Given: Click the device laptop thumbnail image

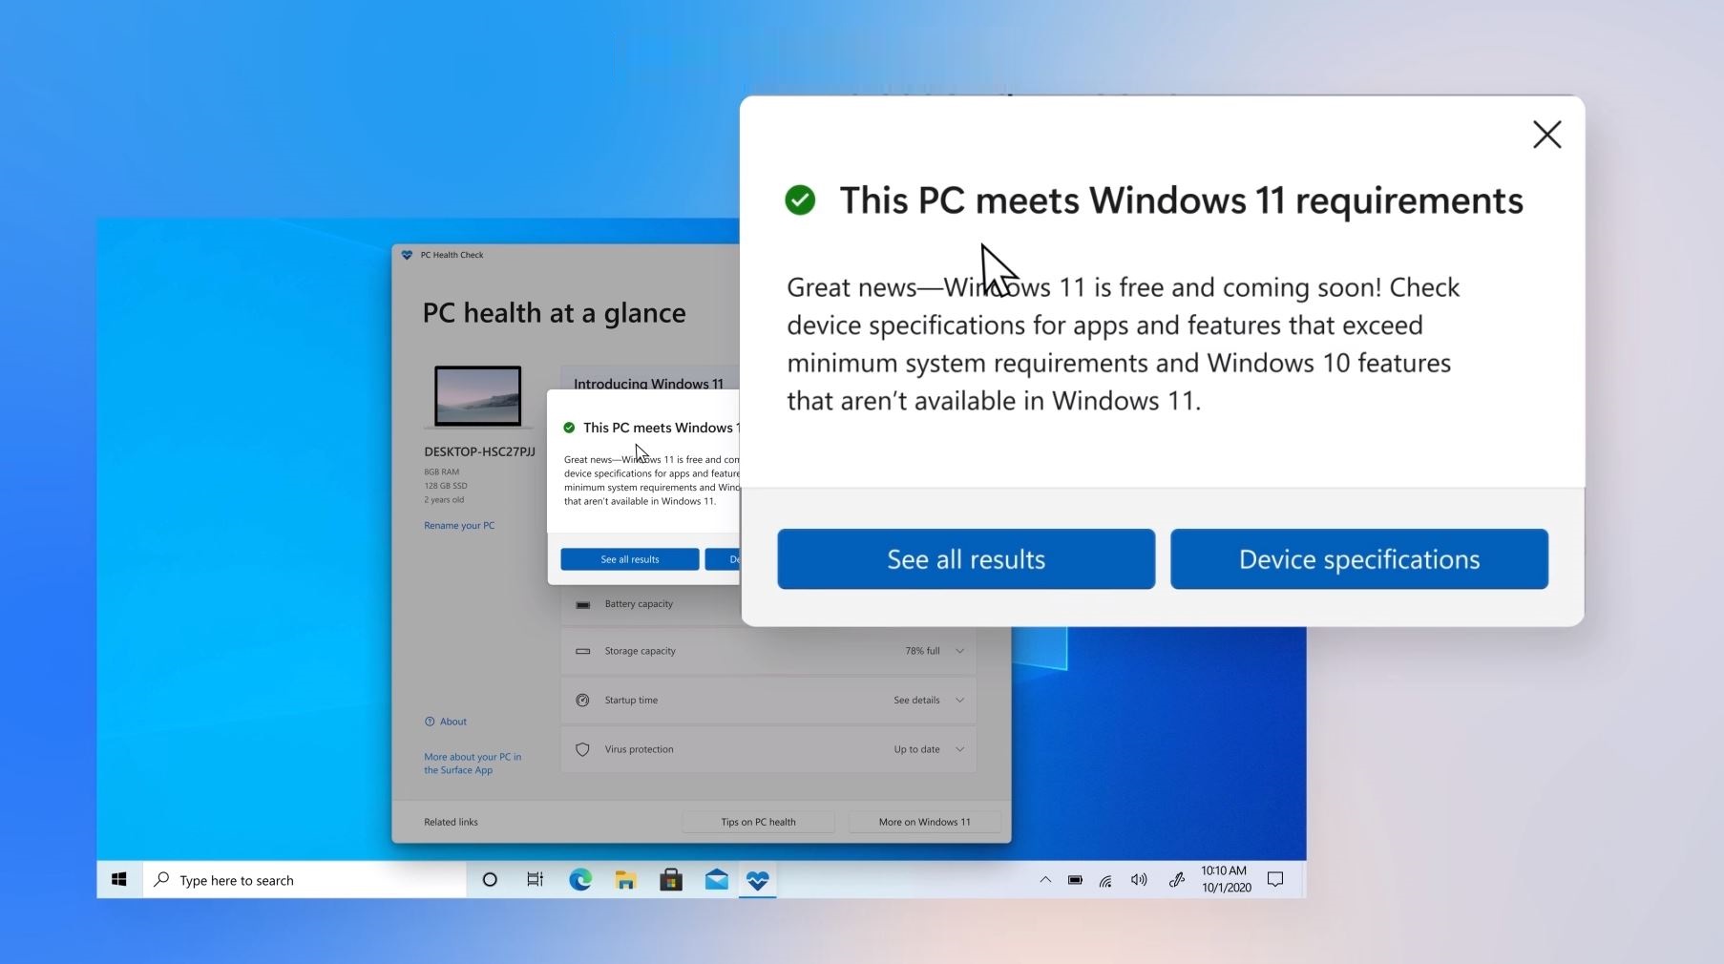Looking at the screenshot, I should (x=478, y=396).
